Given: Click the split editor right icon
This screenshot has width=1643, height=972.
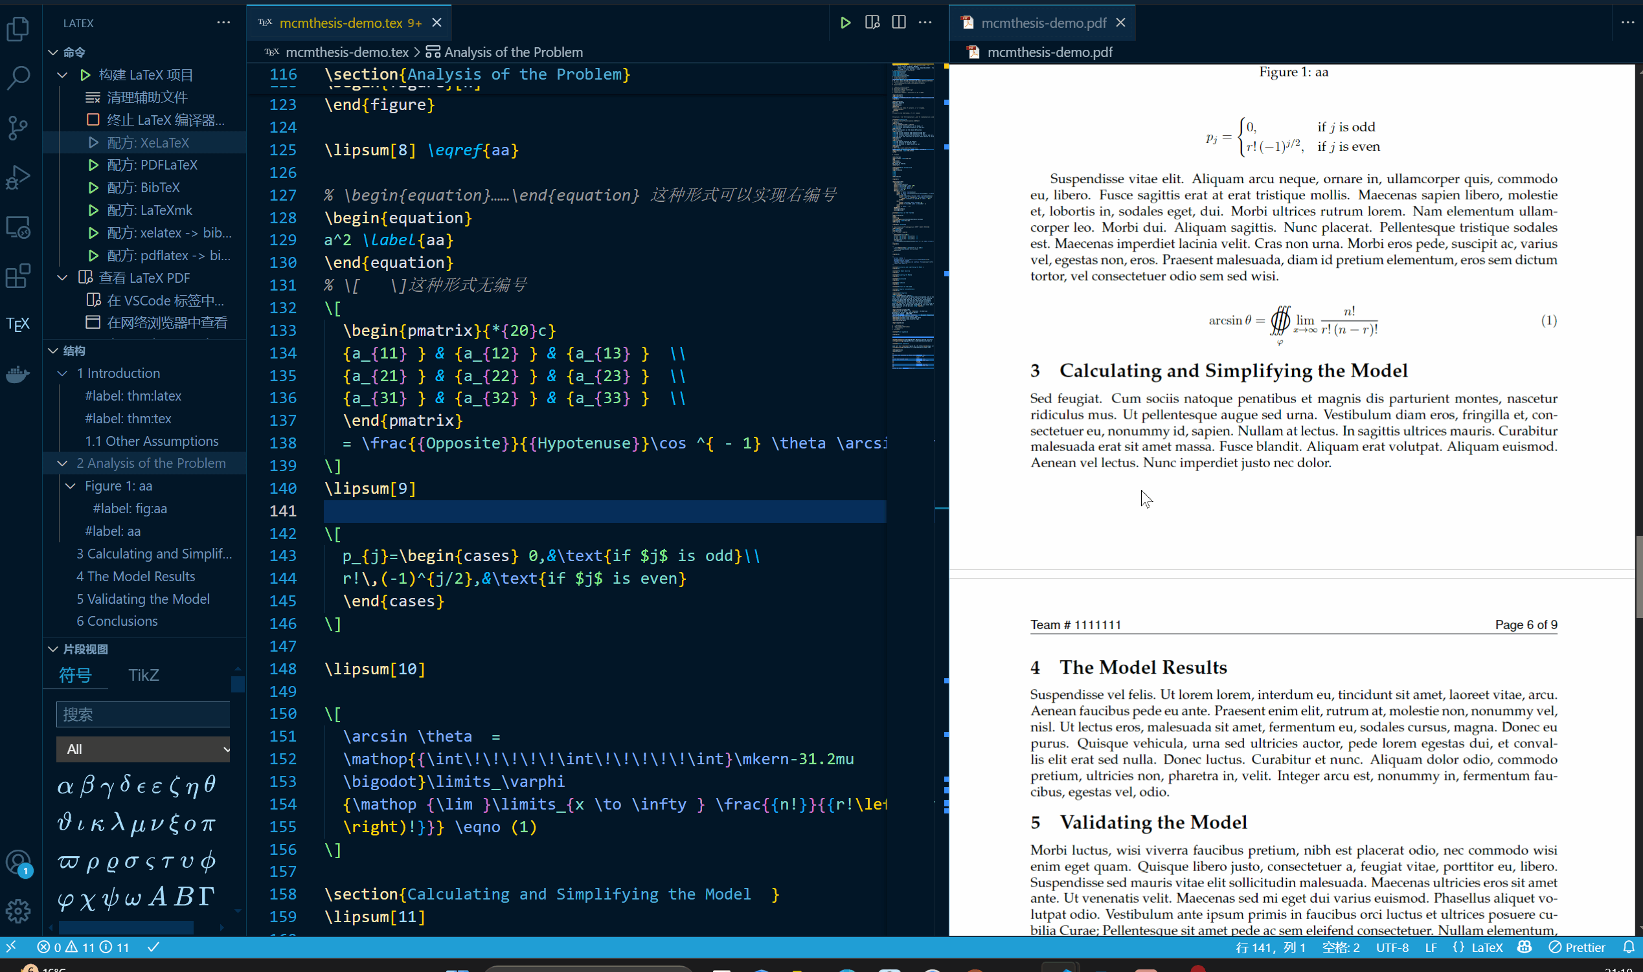Looking at the screenshot, I should (898, 23).
